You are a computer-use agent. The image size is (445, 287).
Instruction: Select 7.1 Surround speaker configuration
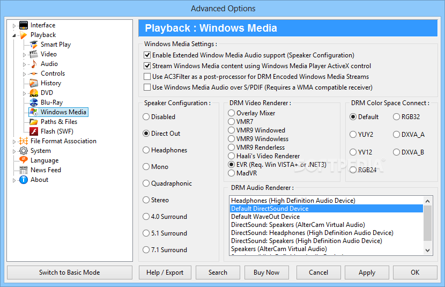pyautogui.click(x=146, y=250)
